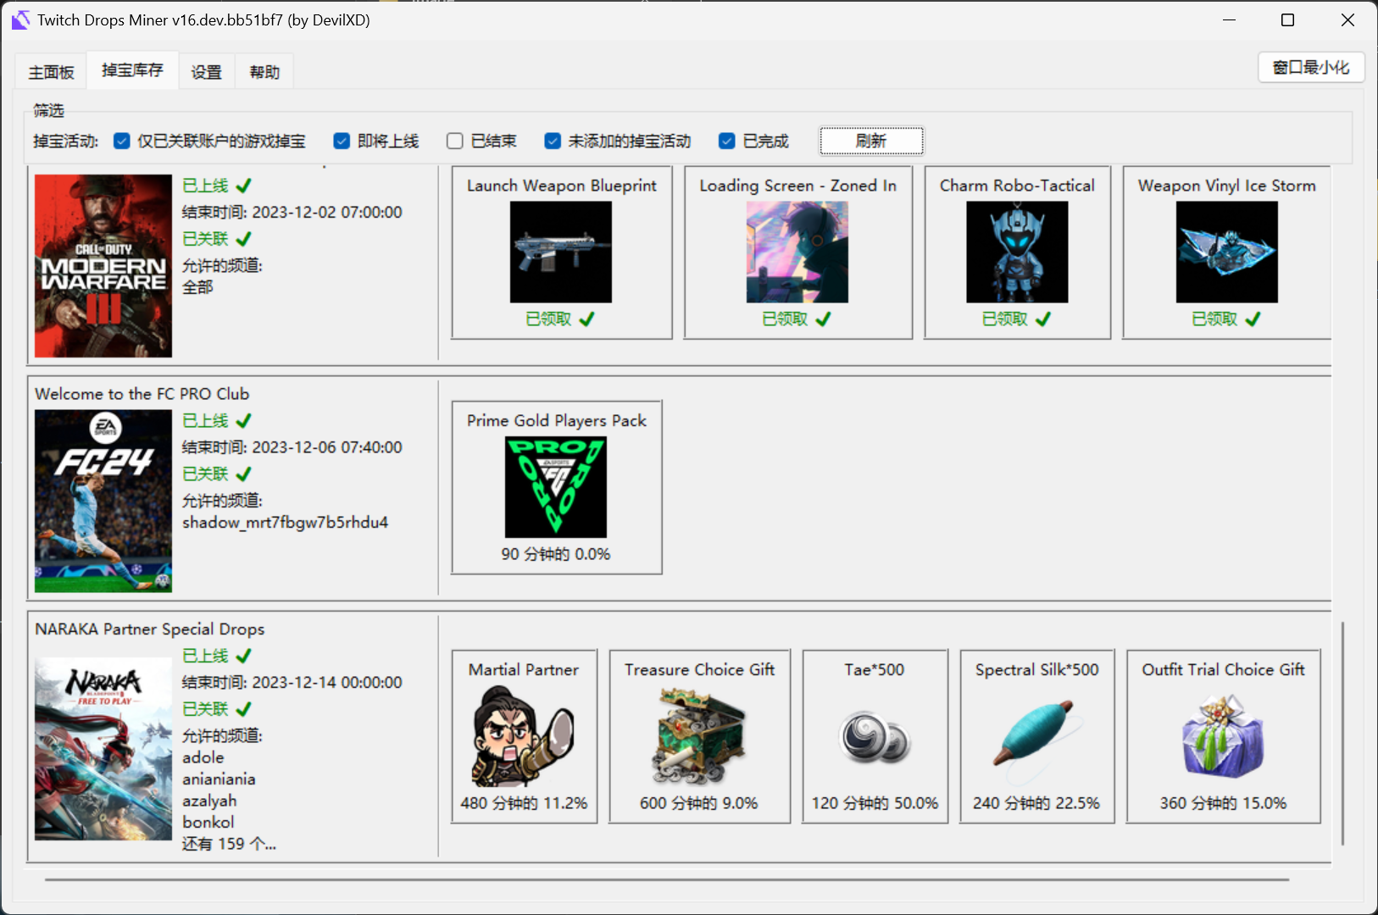Click the '360 分钟的 15.0%' progress text
This screenshot has width=1378, height=915.
[x=1223, y=803]
